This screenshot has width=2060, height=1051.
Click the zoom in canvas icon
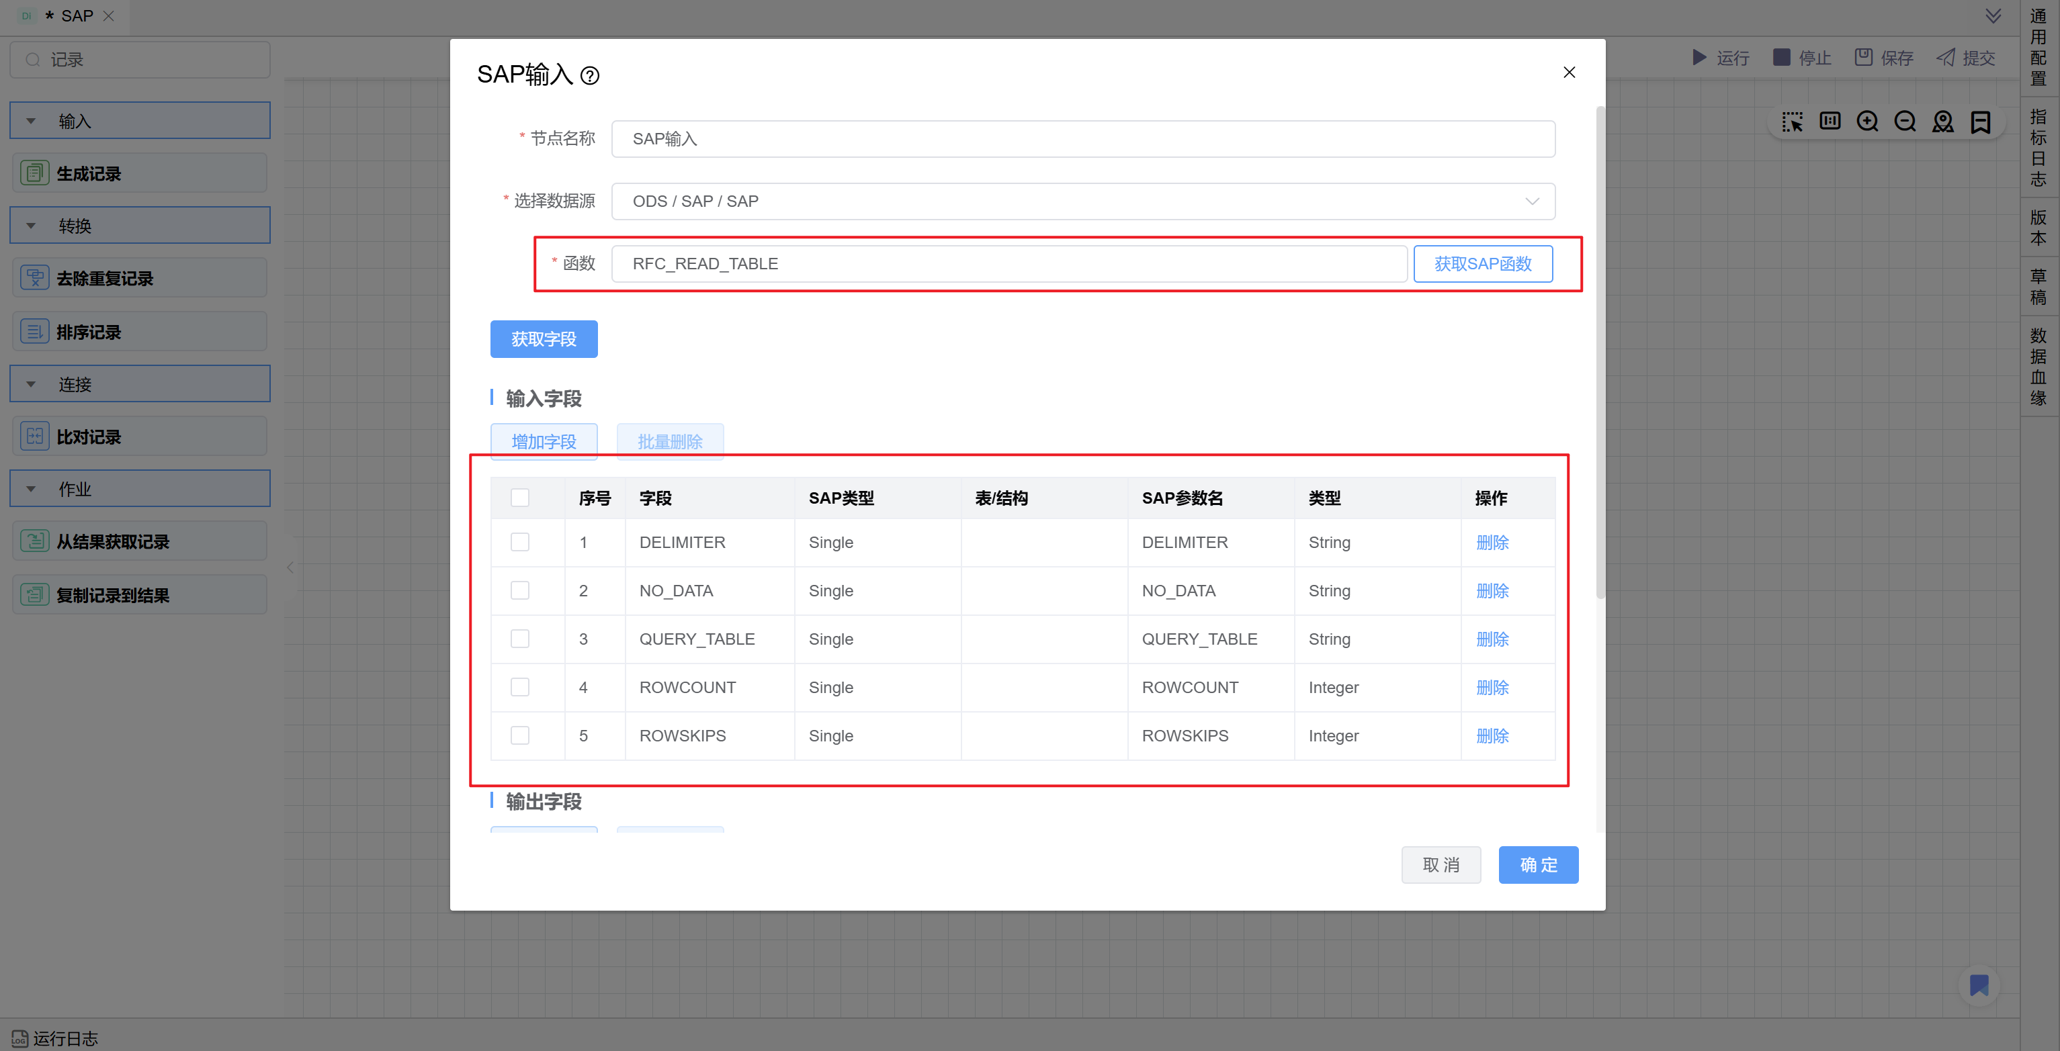(x=1867, y=122)
